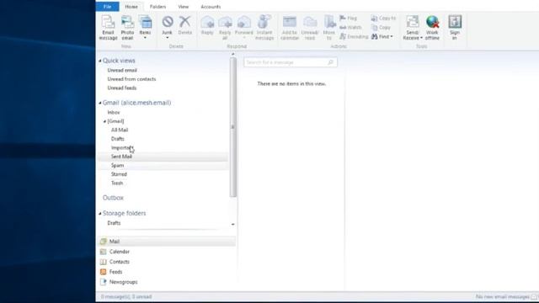Click the message count status text

(126, 296)
